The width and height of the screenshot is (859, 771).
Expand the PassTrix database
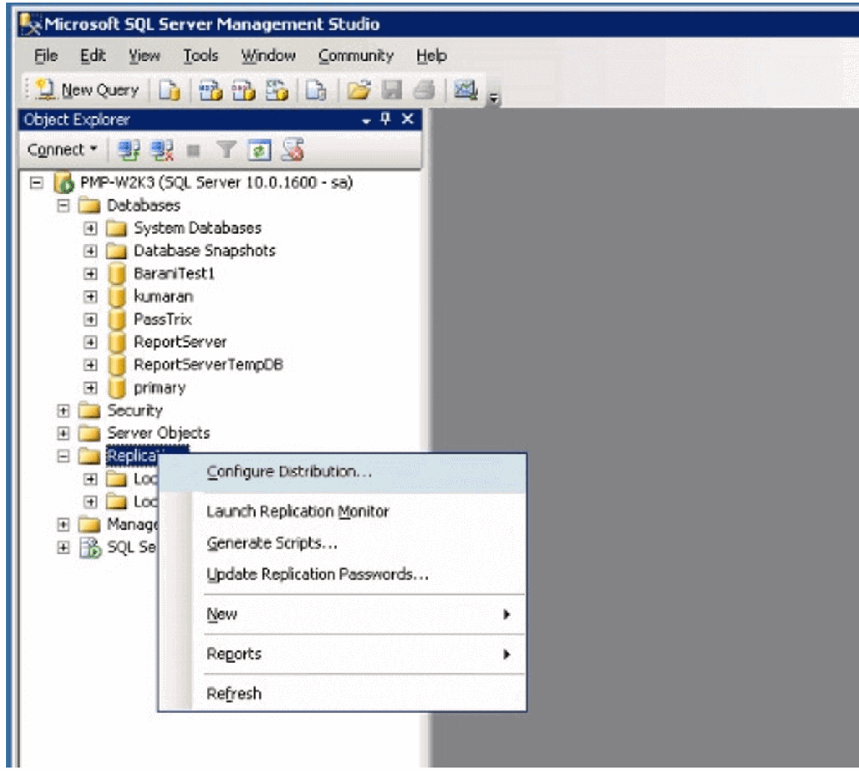90,319
